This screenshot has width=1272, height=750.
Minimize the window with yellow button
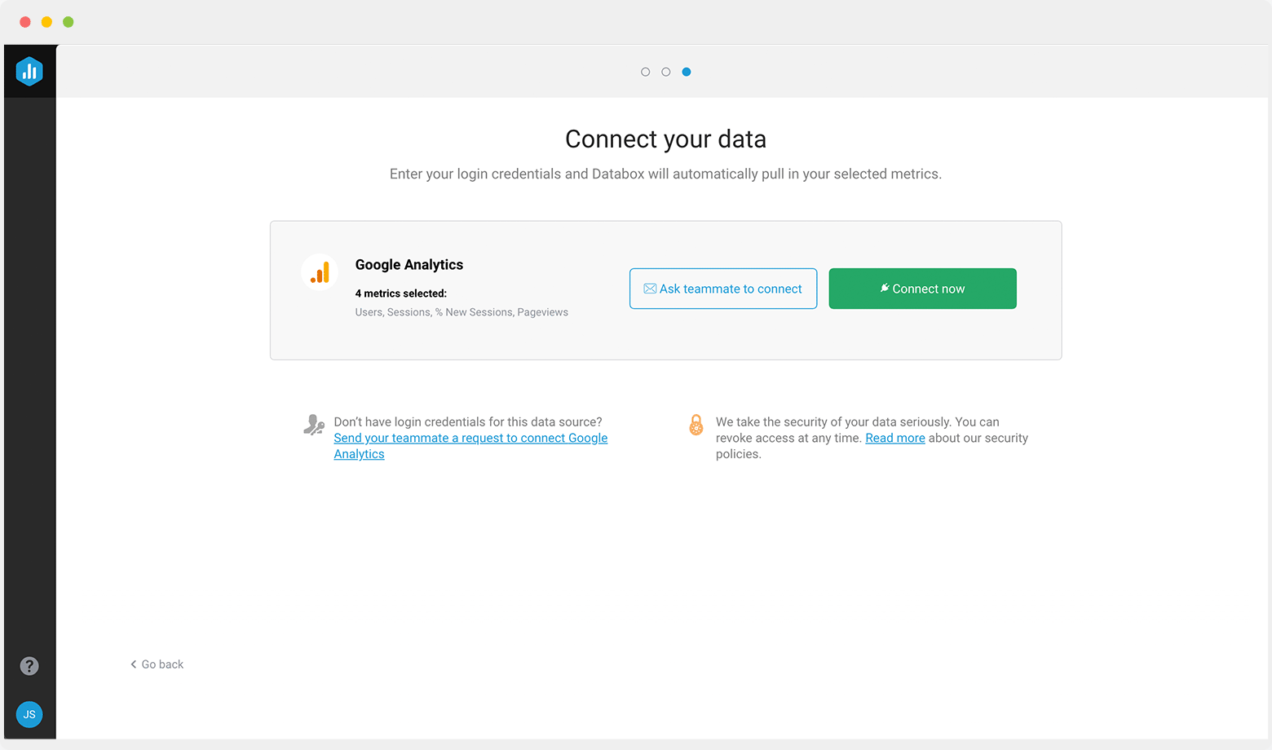(46, 22)
